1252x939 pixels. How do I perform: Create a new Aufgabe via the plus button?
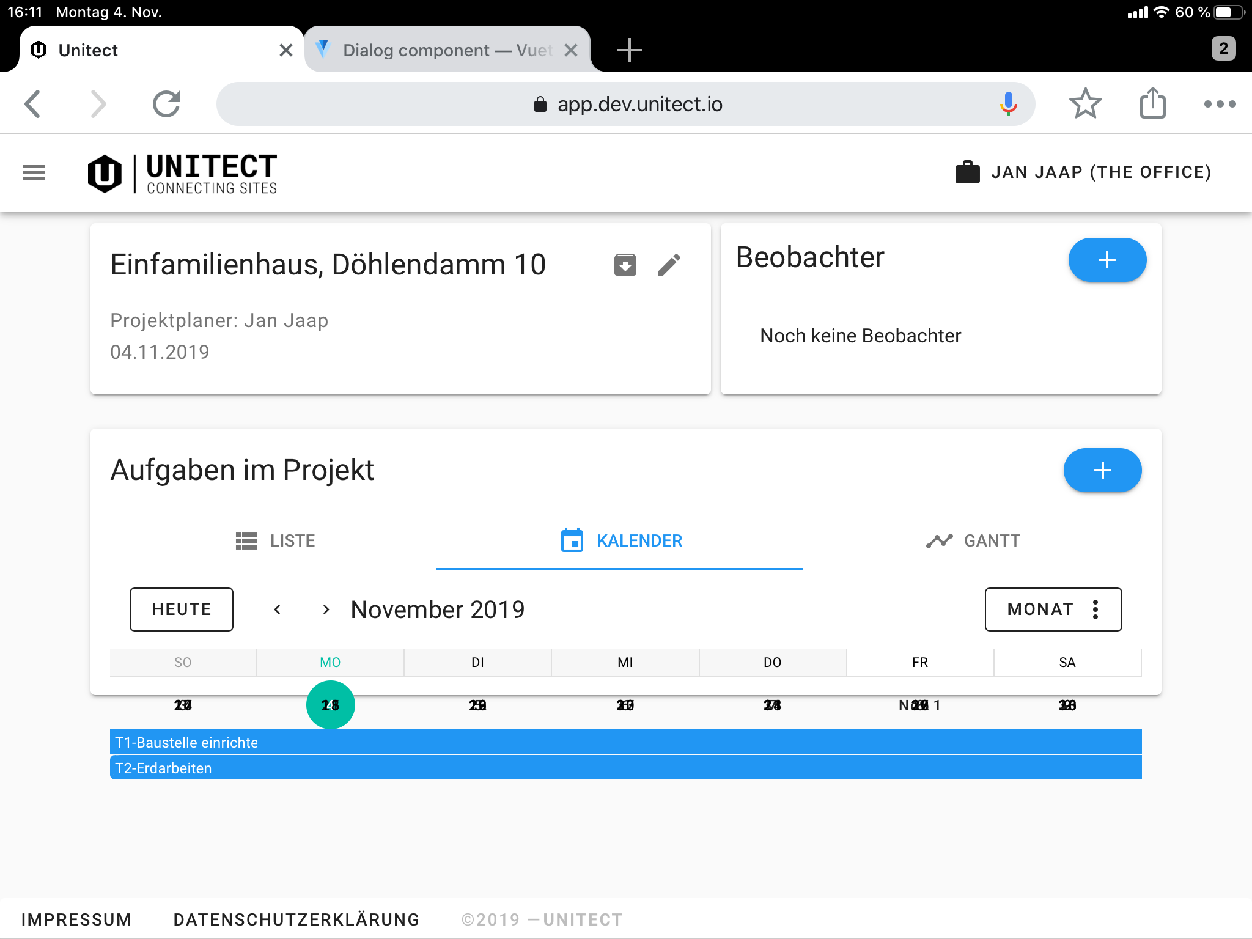pos(1102,470)
